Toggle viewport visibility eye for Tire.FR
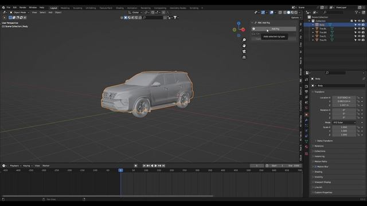 tap(360, 40)
